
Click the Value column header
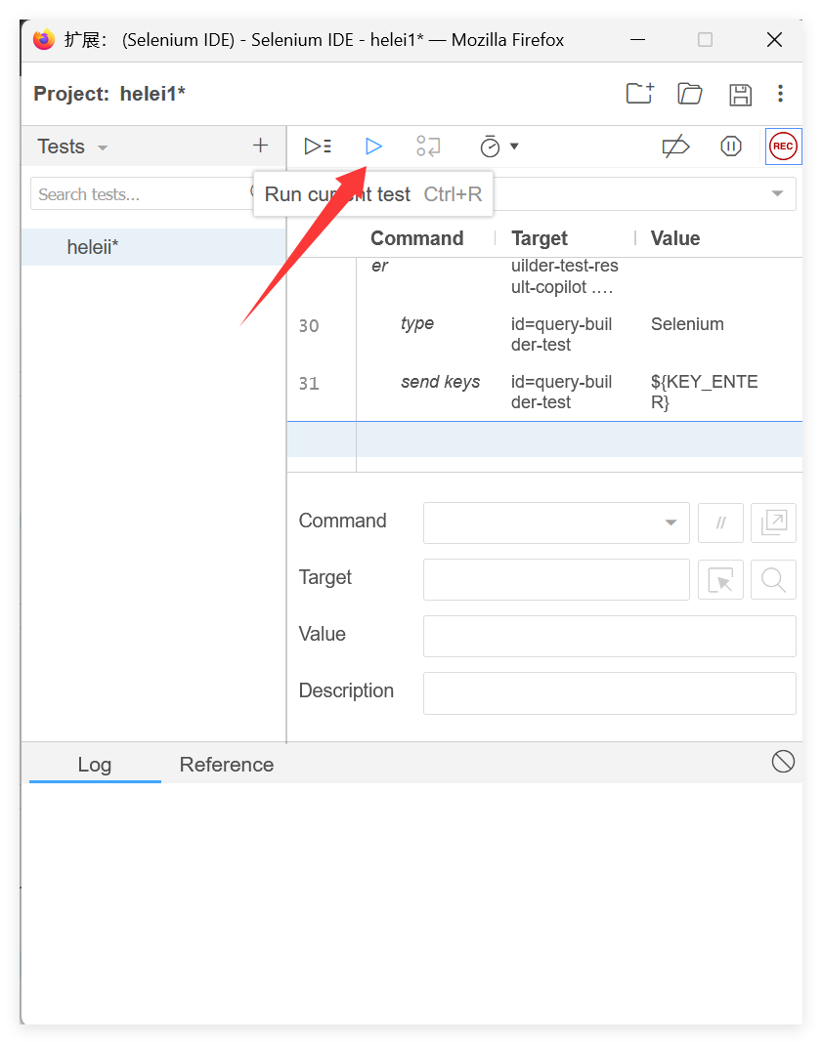[674, 238]
